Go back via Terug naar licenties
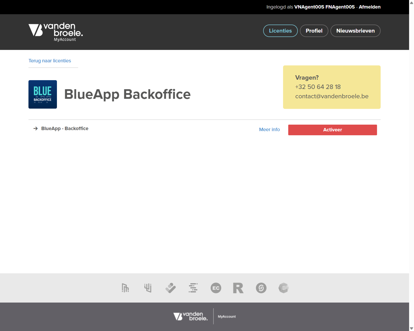This screenshot has width=414, height=331. coord(49,61)
